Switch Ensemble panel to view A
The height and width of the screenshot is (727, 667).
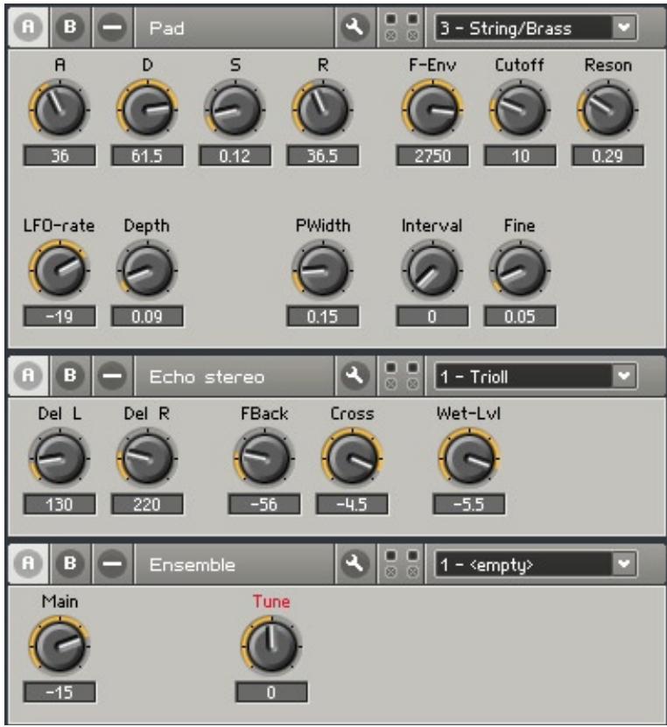28,563
